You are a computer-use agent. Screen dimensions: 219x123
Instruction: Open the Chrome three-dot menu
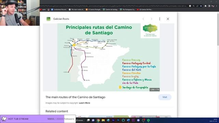217,6
